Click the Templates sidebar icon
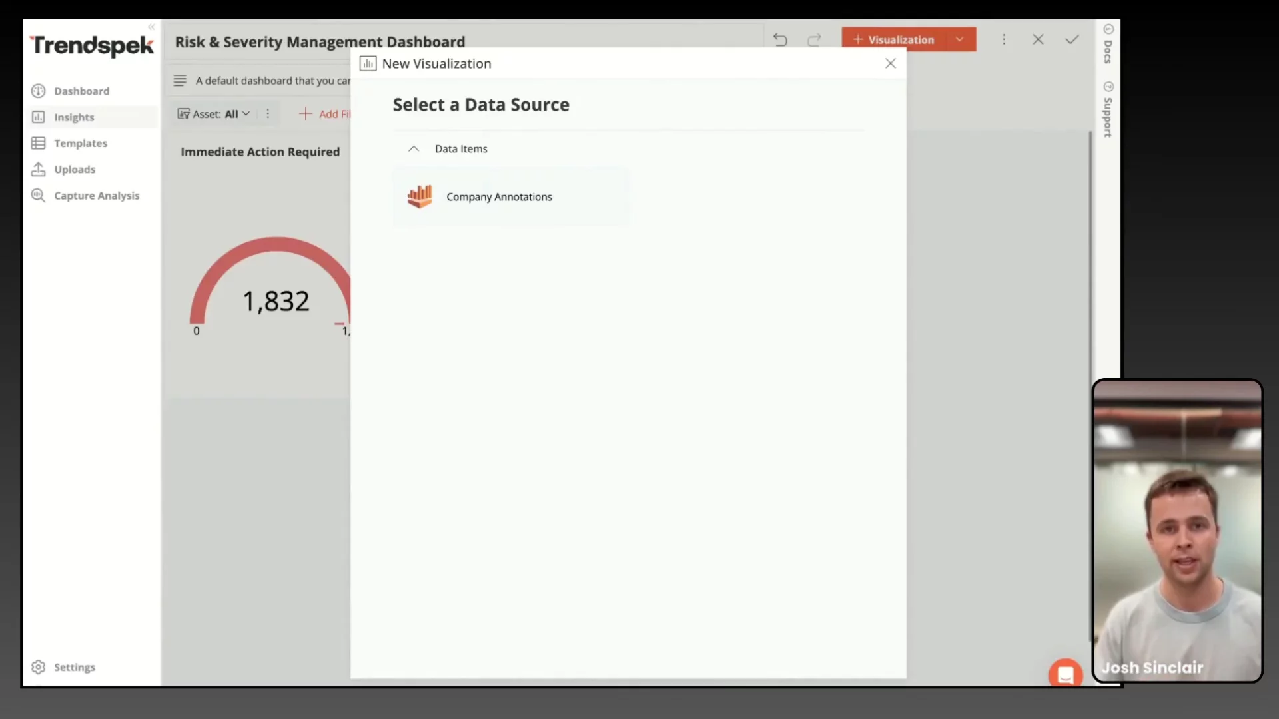 39,143
